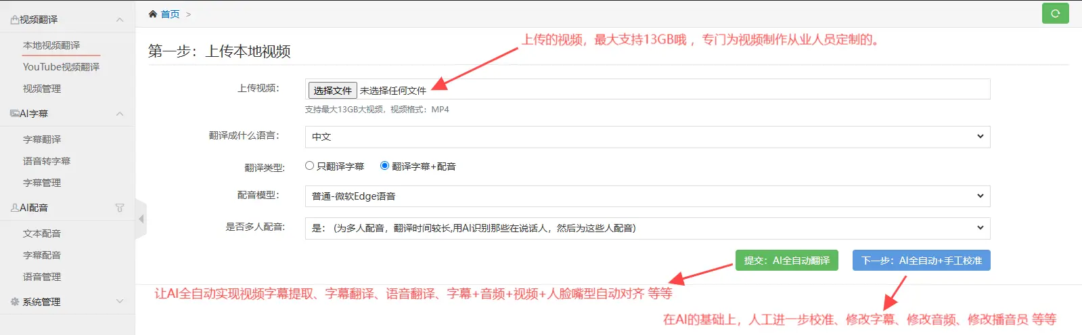Click 提交: AI全自动翻译 button
1082x335 pixels.
click(786, 261)
